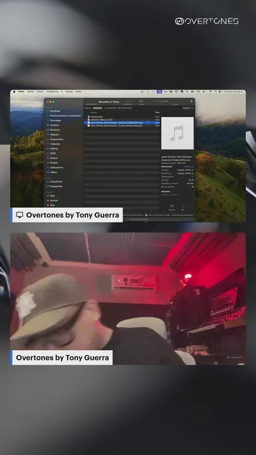Open the Edición menu

40,92
